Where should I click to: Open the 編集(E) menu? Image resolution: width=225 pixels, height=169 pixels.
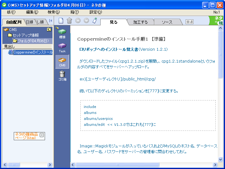32,12
